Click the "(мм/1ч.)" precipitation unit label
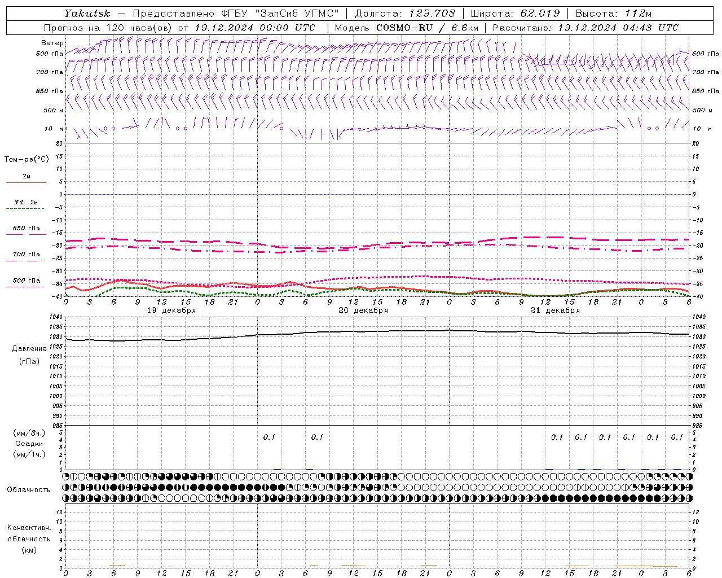Image resolution: width=722 pixels, height=578 pixels. pyautogui.click(x=29, y=454)
